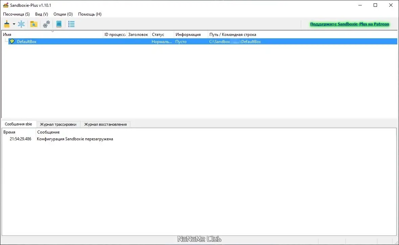Open the Песочница (S) menu

[16, 14]
